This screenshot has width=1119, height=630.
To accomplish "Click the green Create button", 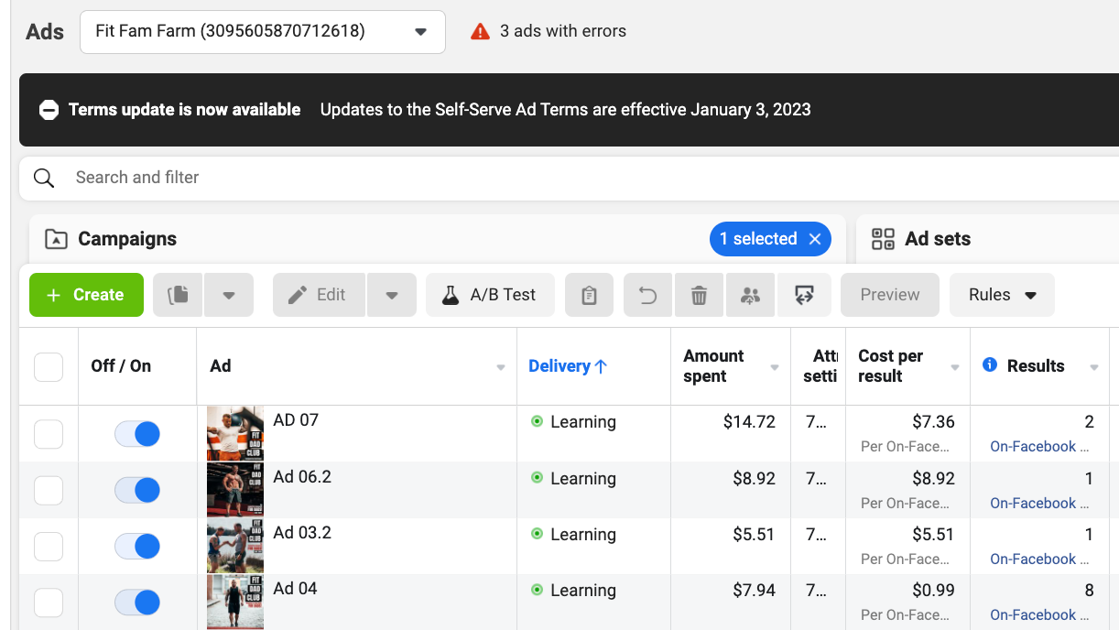I will click(x=86, y=295).
